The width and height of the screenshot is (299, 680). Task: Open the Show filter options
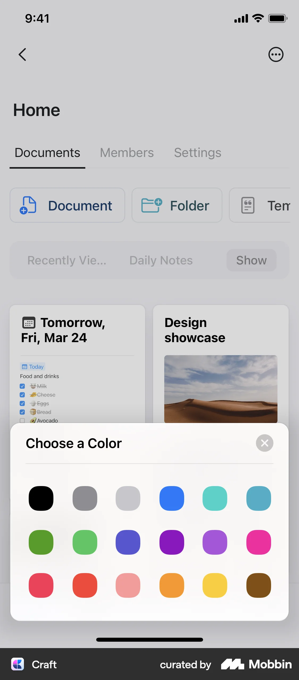pyautogui.click(x=251, y=260)
